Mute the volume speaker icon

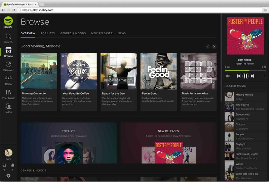[x=228, y=76]
